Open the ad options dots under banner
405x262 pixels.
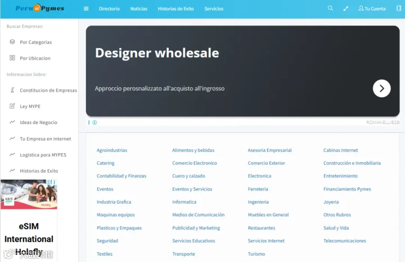(89, 123)
